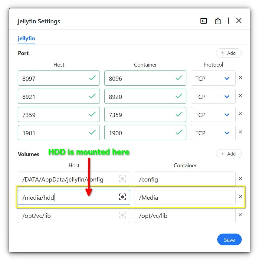Open the terminal for the jellyfin container
The image size is (259, 262).
[x=203, y=21]
